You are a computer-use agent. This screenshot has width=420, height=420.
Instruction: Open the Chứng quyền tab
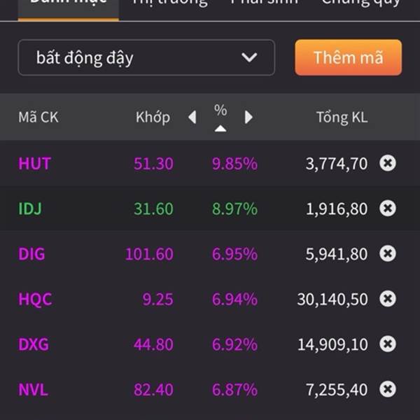[x=361, y=3]
